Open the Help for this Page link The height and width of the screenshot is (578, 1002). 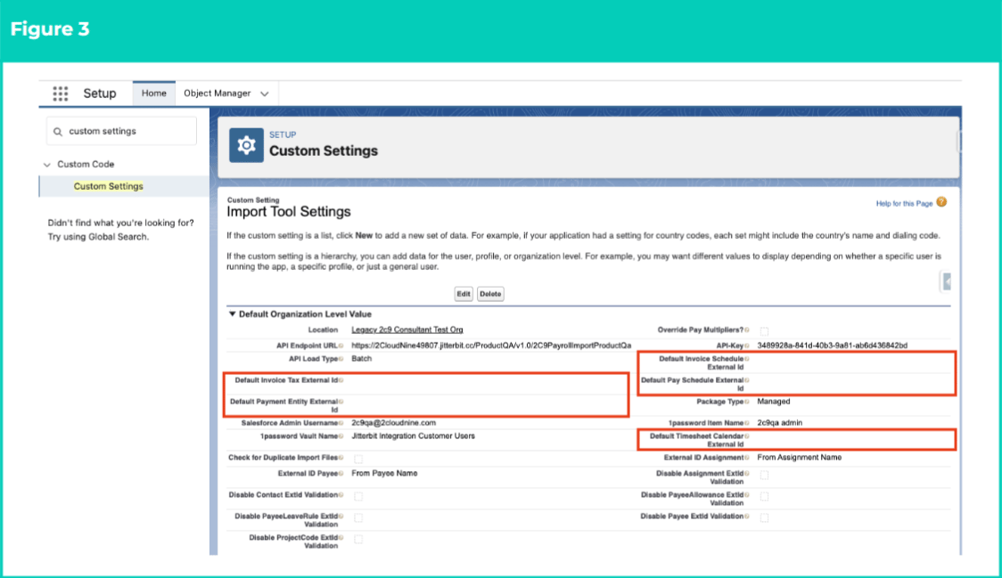coord(904,204)
